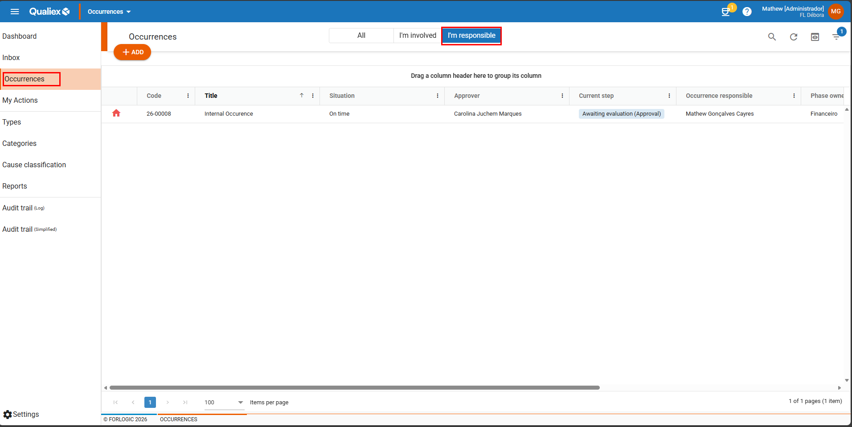Open the Code column options menu

(x=188, y=96)
